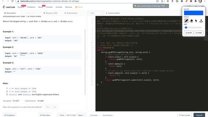The height and width of the screenshot is (117, 208).
Task: Expand the Console panel
Action: (x=95, y=115)
